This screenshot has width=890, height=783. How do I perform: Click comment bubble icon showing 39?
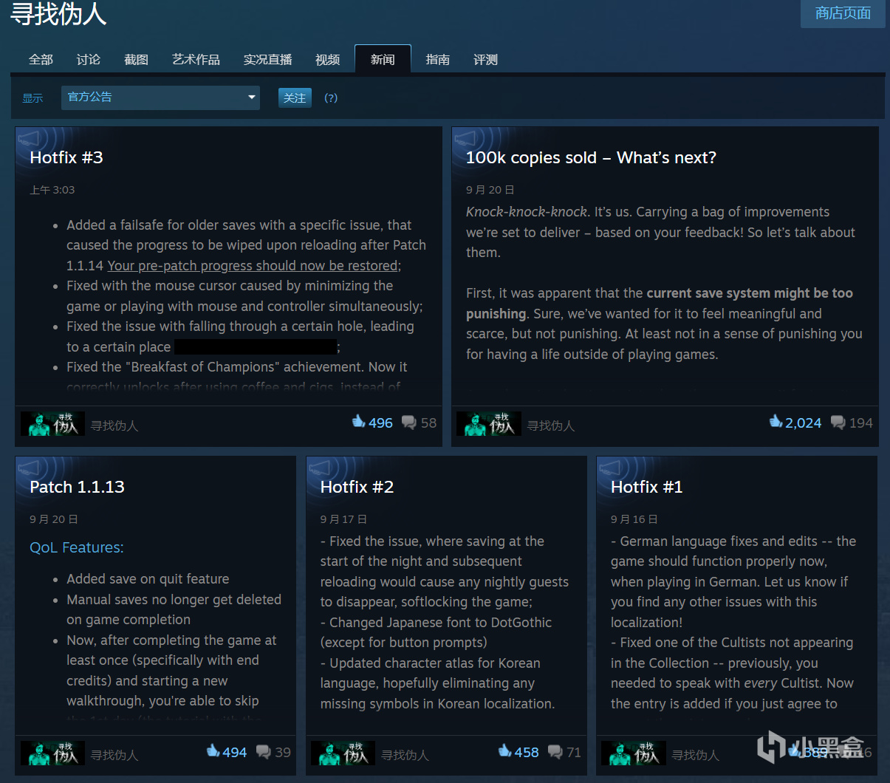click(x=263, y=752)
